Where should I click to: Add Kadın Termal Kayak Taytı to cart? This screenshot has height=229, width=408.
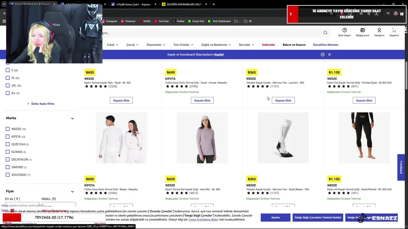pos(121,100)
